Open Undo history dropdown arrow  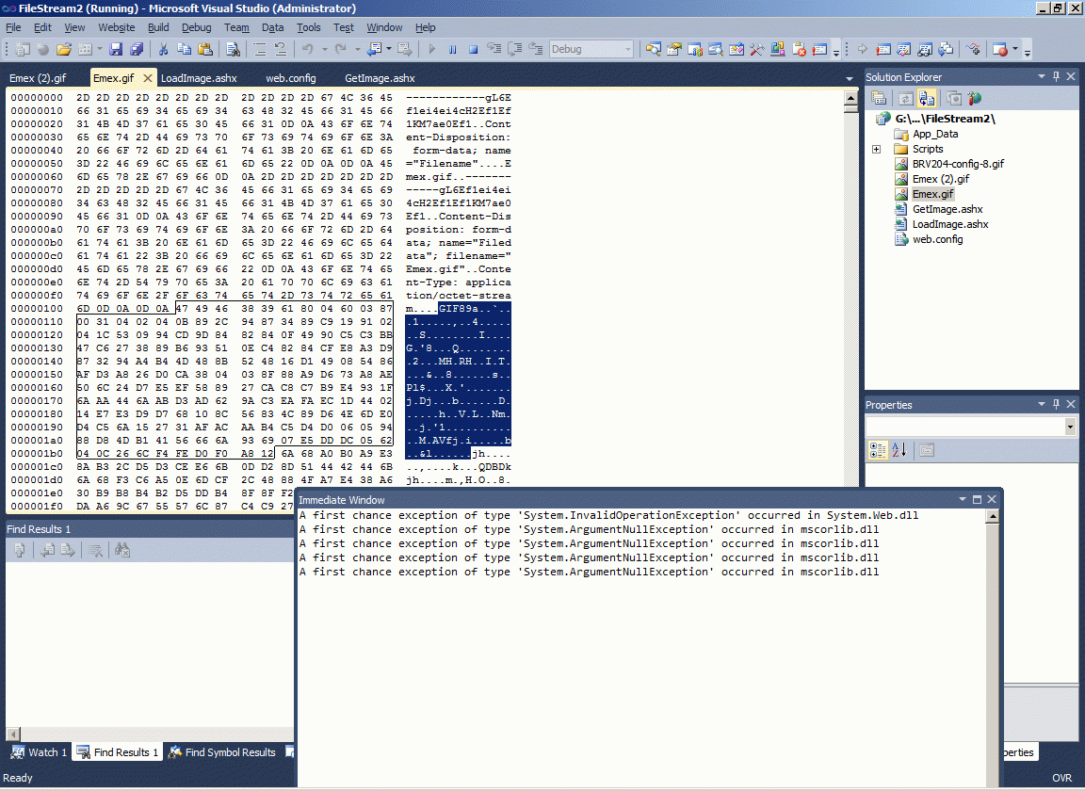tap(324, 49)
